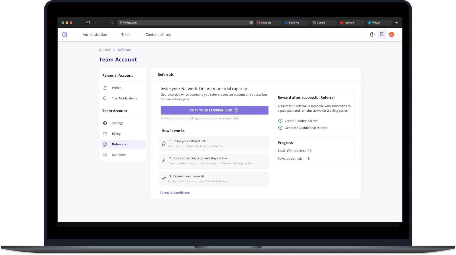Click the Settings gear icon in sidebar
The width and height of the screenshot is (456, 255).
pos(105,123)
